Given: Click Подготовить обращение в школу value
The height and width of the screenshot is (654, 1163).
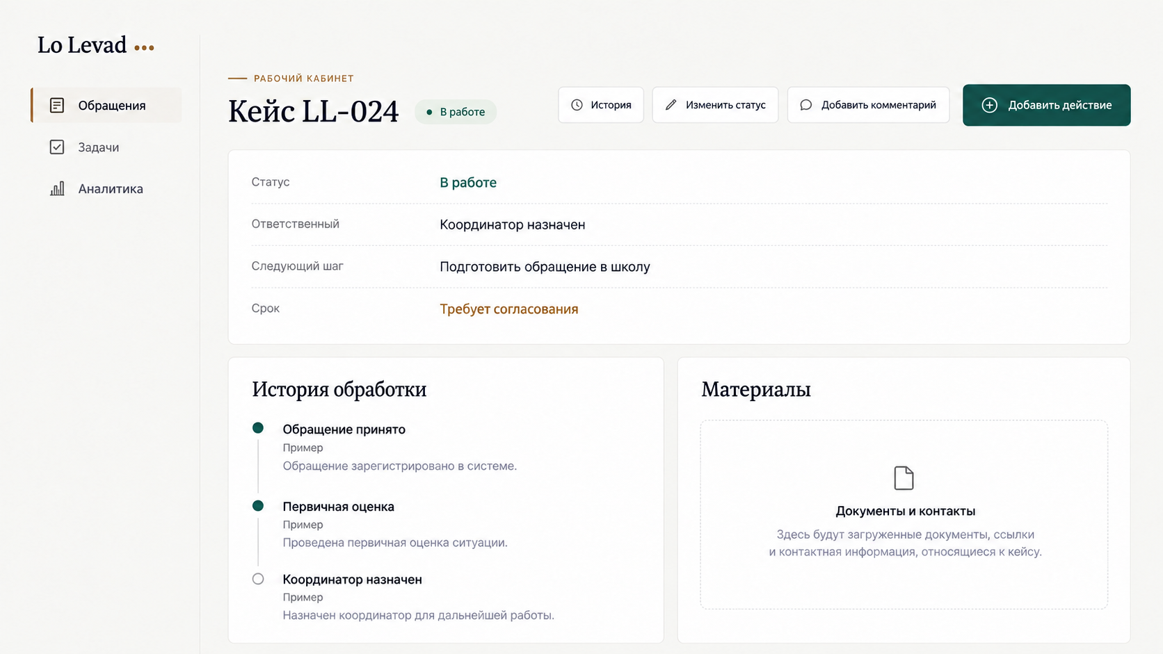Looking at the screenshot, I should (545, 267).
